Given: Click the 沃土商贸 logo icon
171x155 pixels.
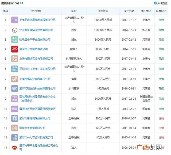Looking at the screenshot, I should (15, 128).
